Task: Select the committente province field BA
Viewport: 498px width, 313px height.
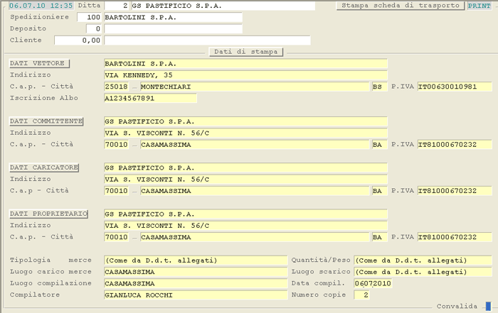Action: pyautogui.click(x=379, y=145)
